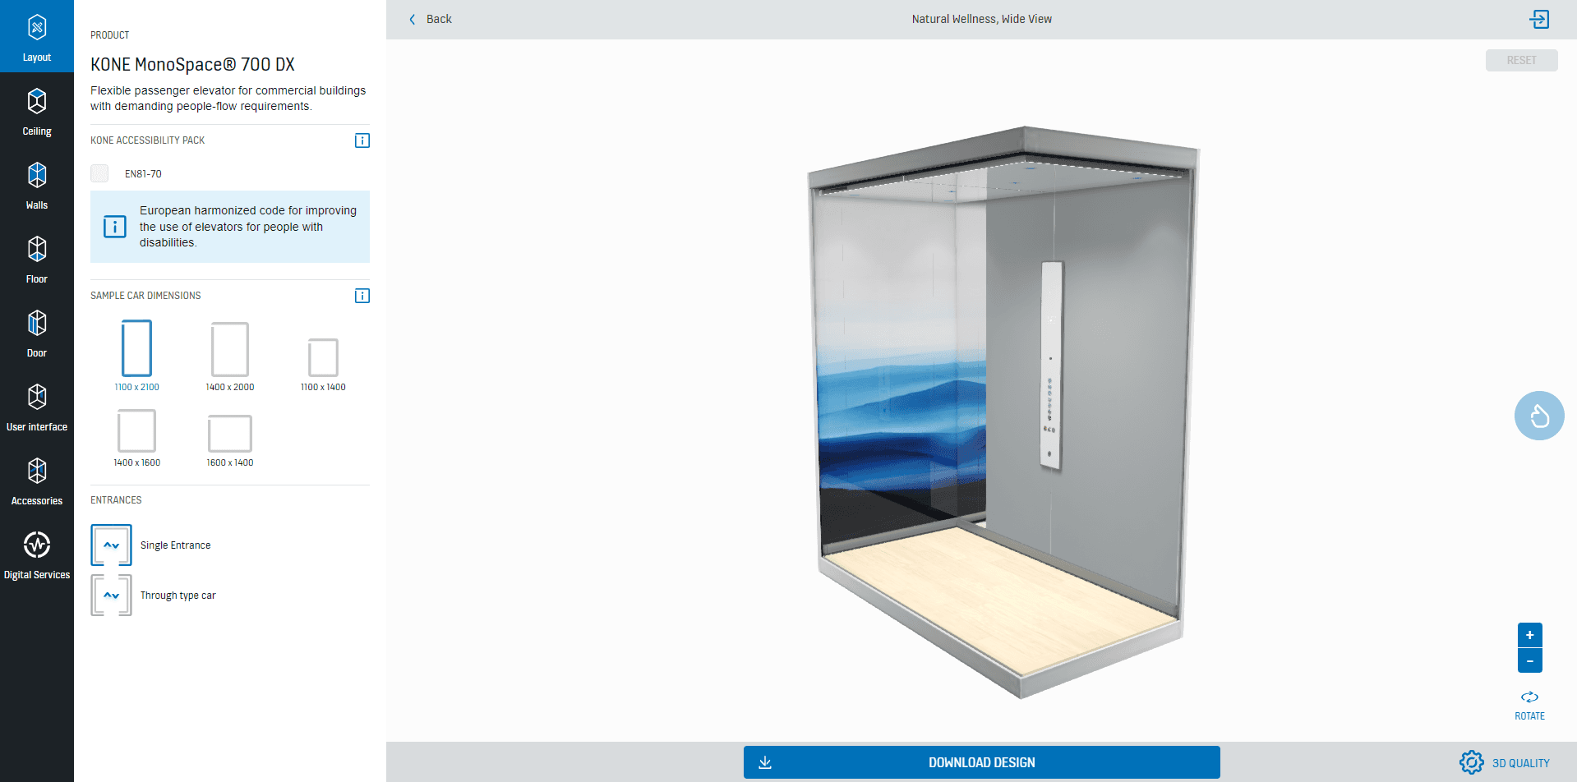This screenshot has width=1577, height=782.
Task: Select the 1100 x 2100 car dimension
Action: (136, 356)
